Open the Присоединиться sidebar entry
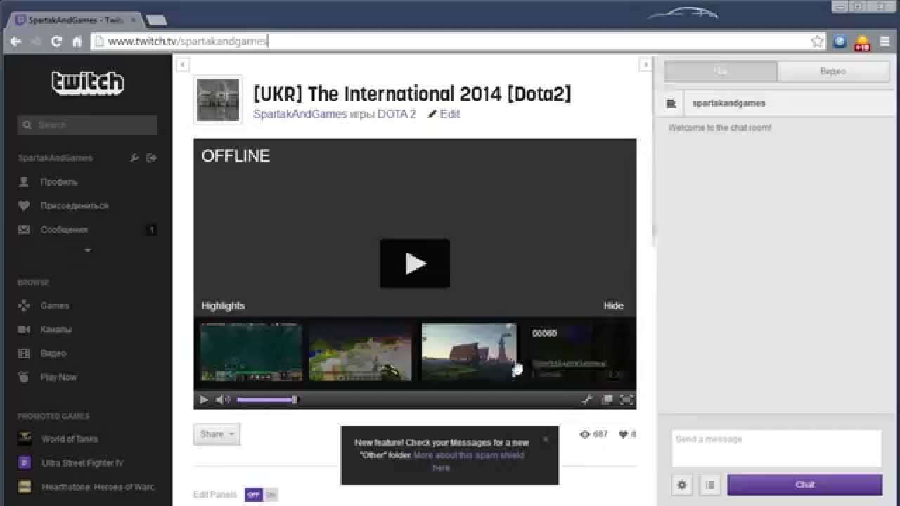 click(x=74, y=206)
